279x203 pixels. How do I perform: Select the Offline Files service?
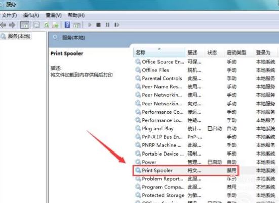click(206, 70)
